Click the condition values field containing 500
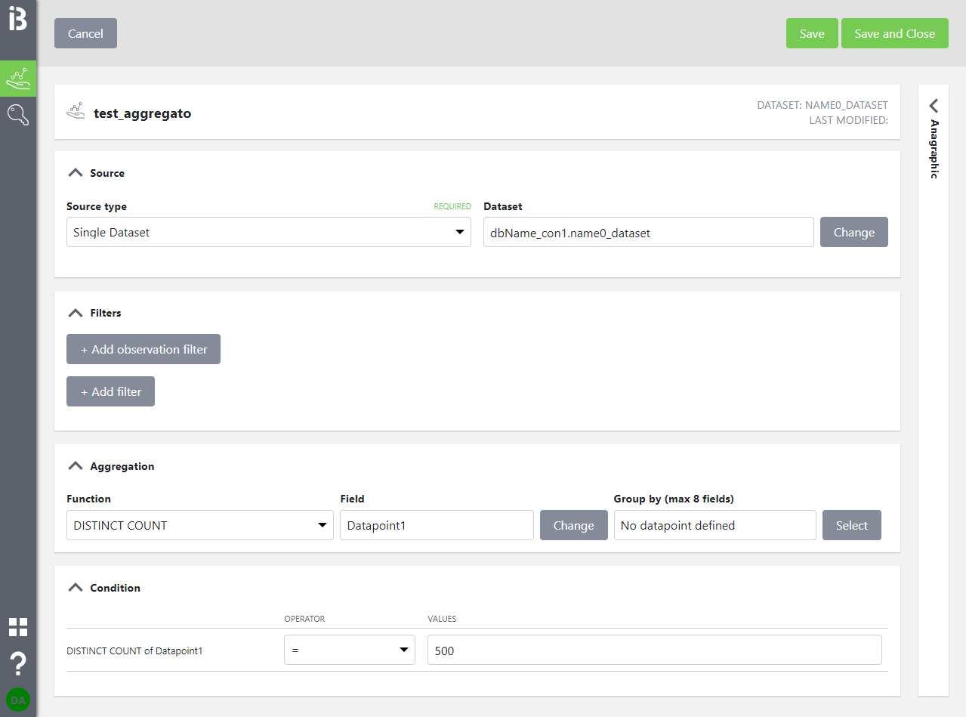This screenshot has height=717, width=966. (x=654, y=651)
